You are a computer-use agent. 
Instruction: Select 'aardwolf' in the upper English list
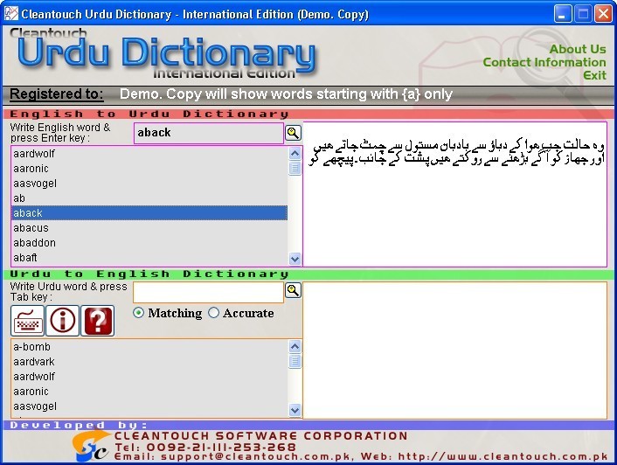tap(149, 154)
